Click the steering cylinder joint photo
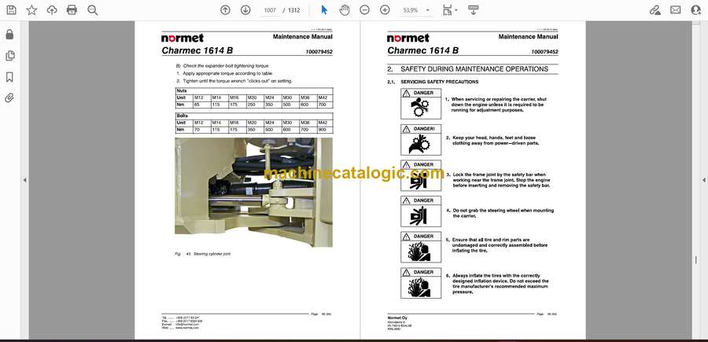 253,192
